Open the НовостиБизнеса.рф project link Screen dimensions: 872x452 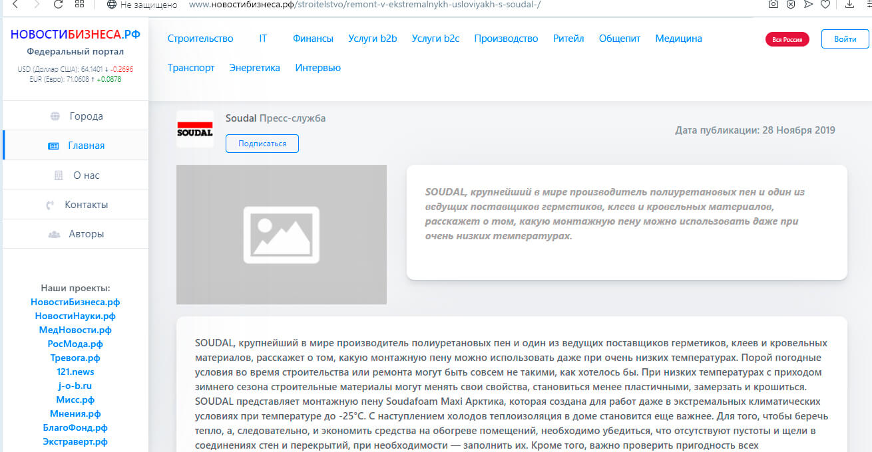click(x=75, y=302)
